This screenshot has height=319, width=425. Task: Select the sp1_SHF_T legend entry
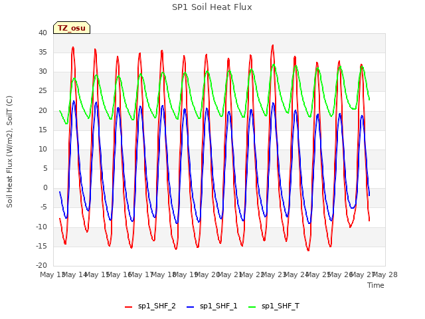pos(274,306)
